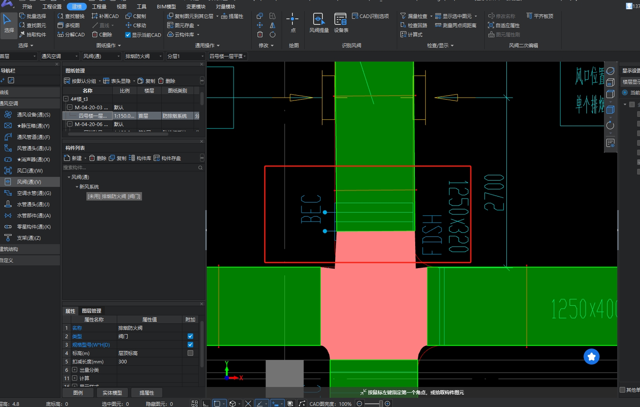Click 搜索构件 search field
The image size is (640, 407).
click(132, 168)
